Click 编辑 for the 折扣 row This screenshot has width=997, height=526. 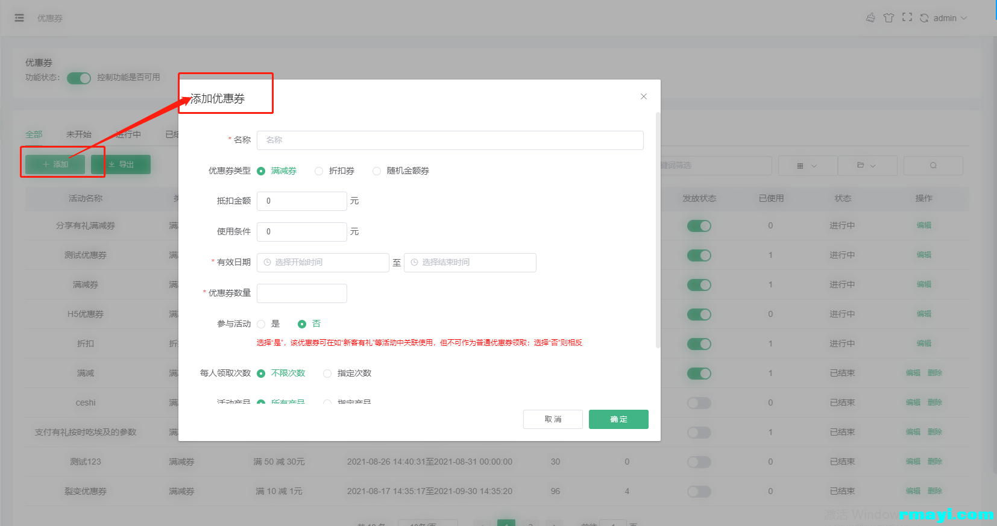[x=924, y=343]
